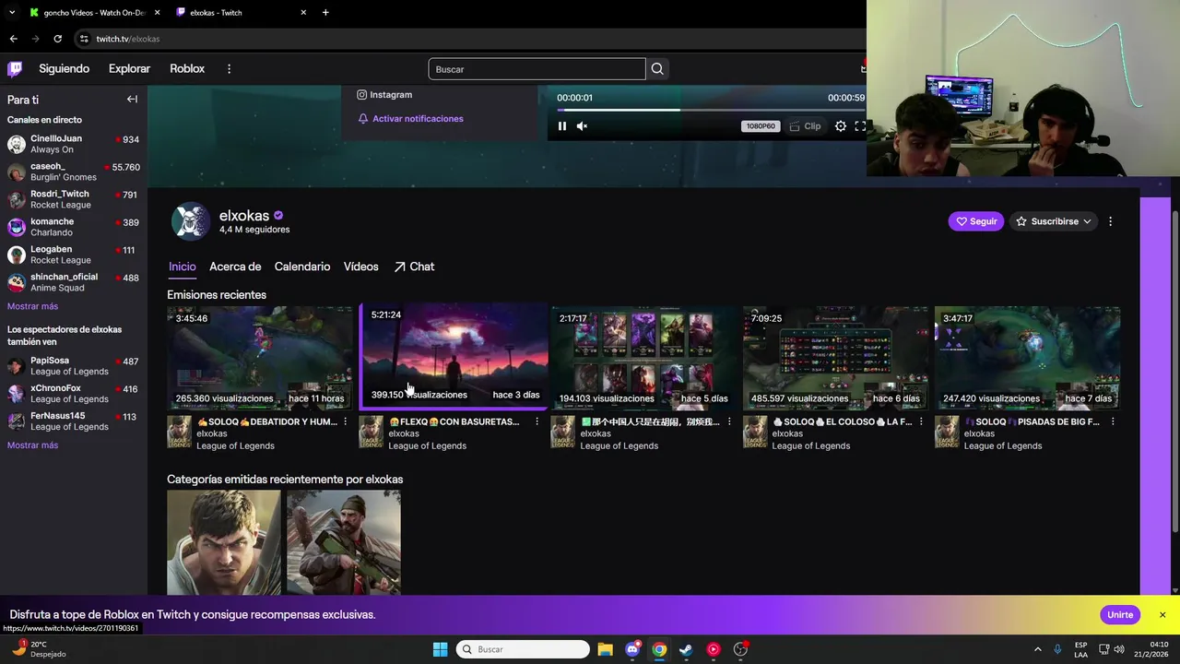Click the Clip button in player
The image size is (1180, 664).
(805, 126)
